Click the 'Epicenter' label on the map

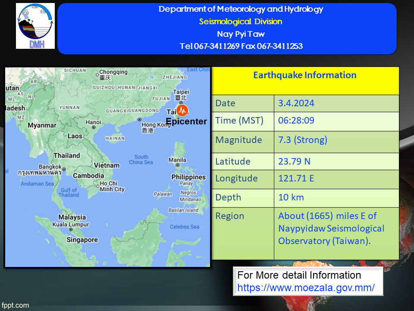pyautogui.click(x=186, y=121)
